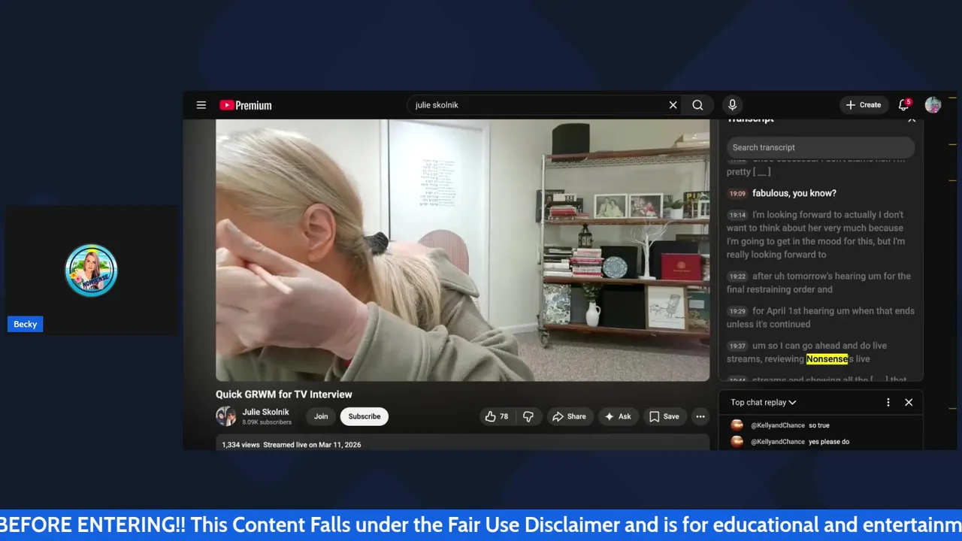Viewport: 962px width, 541px height.
Task: Click chat message 'so true'
Action: click(819, 425)
